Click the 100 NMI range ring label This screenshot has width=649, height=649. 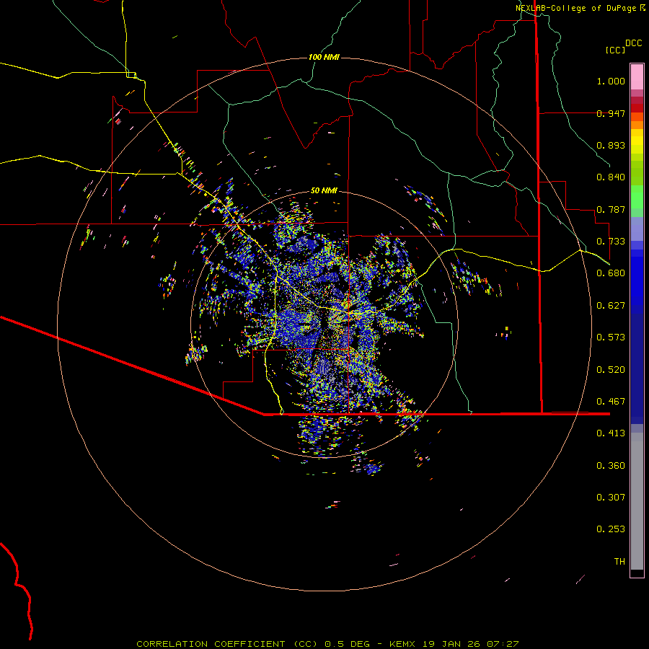(x=324, y=57)
